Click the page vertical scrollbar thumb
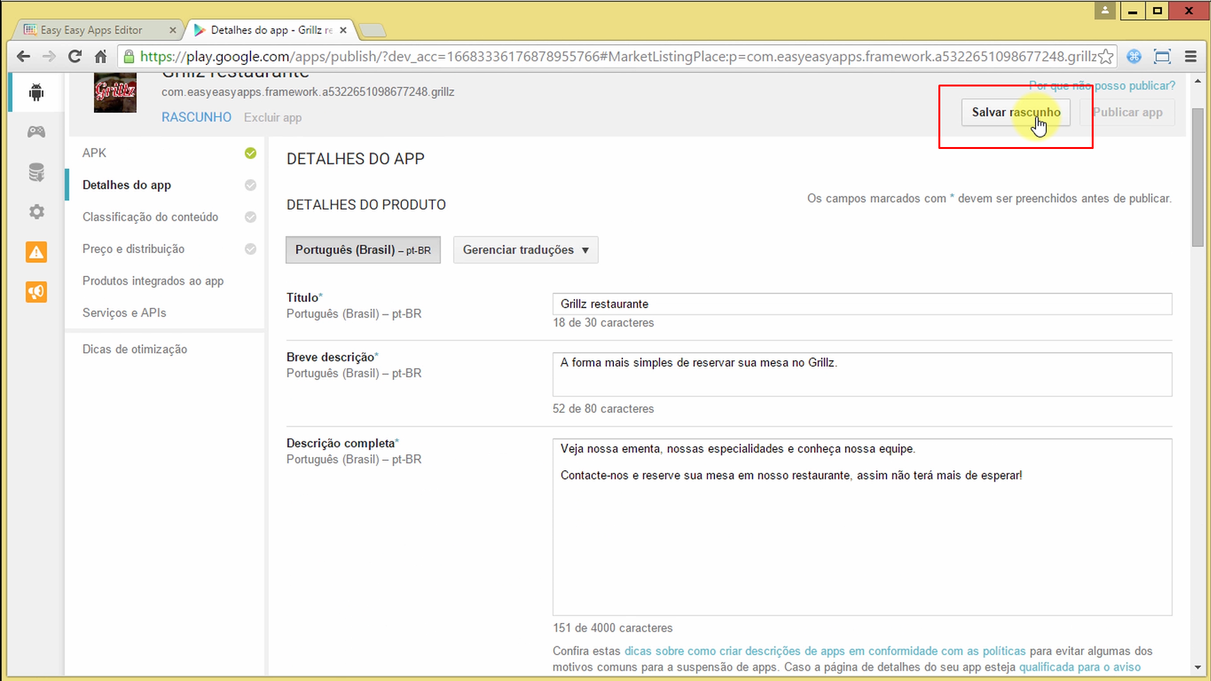The height and width of the screenshot is (681, 1211). [x=1197, y=177]
